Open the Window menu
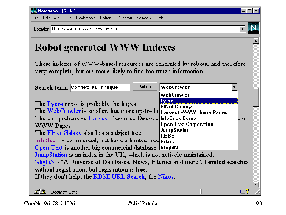The height and width of the screenshot is (215, 286). tap(144, 18)
